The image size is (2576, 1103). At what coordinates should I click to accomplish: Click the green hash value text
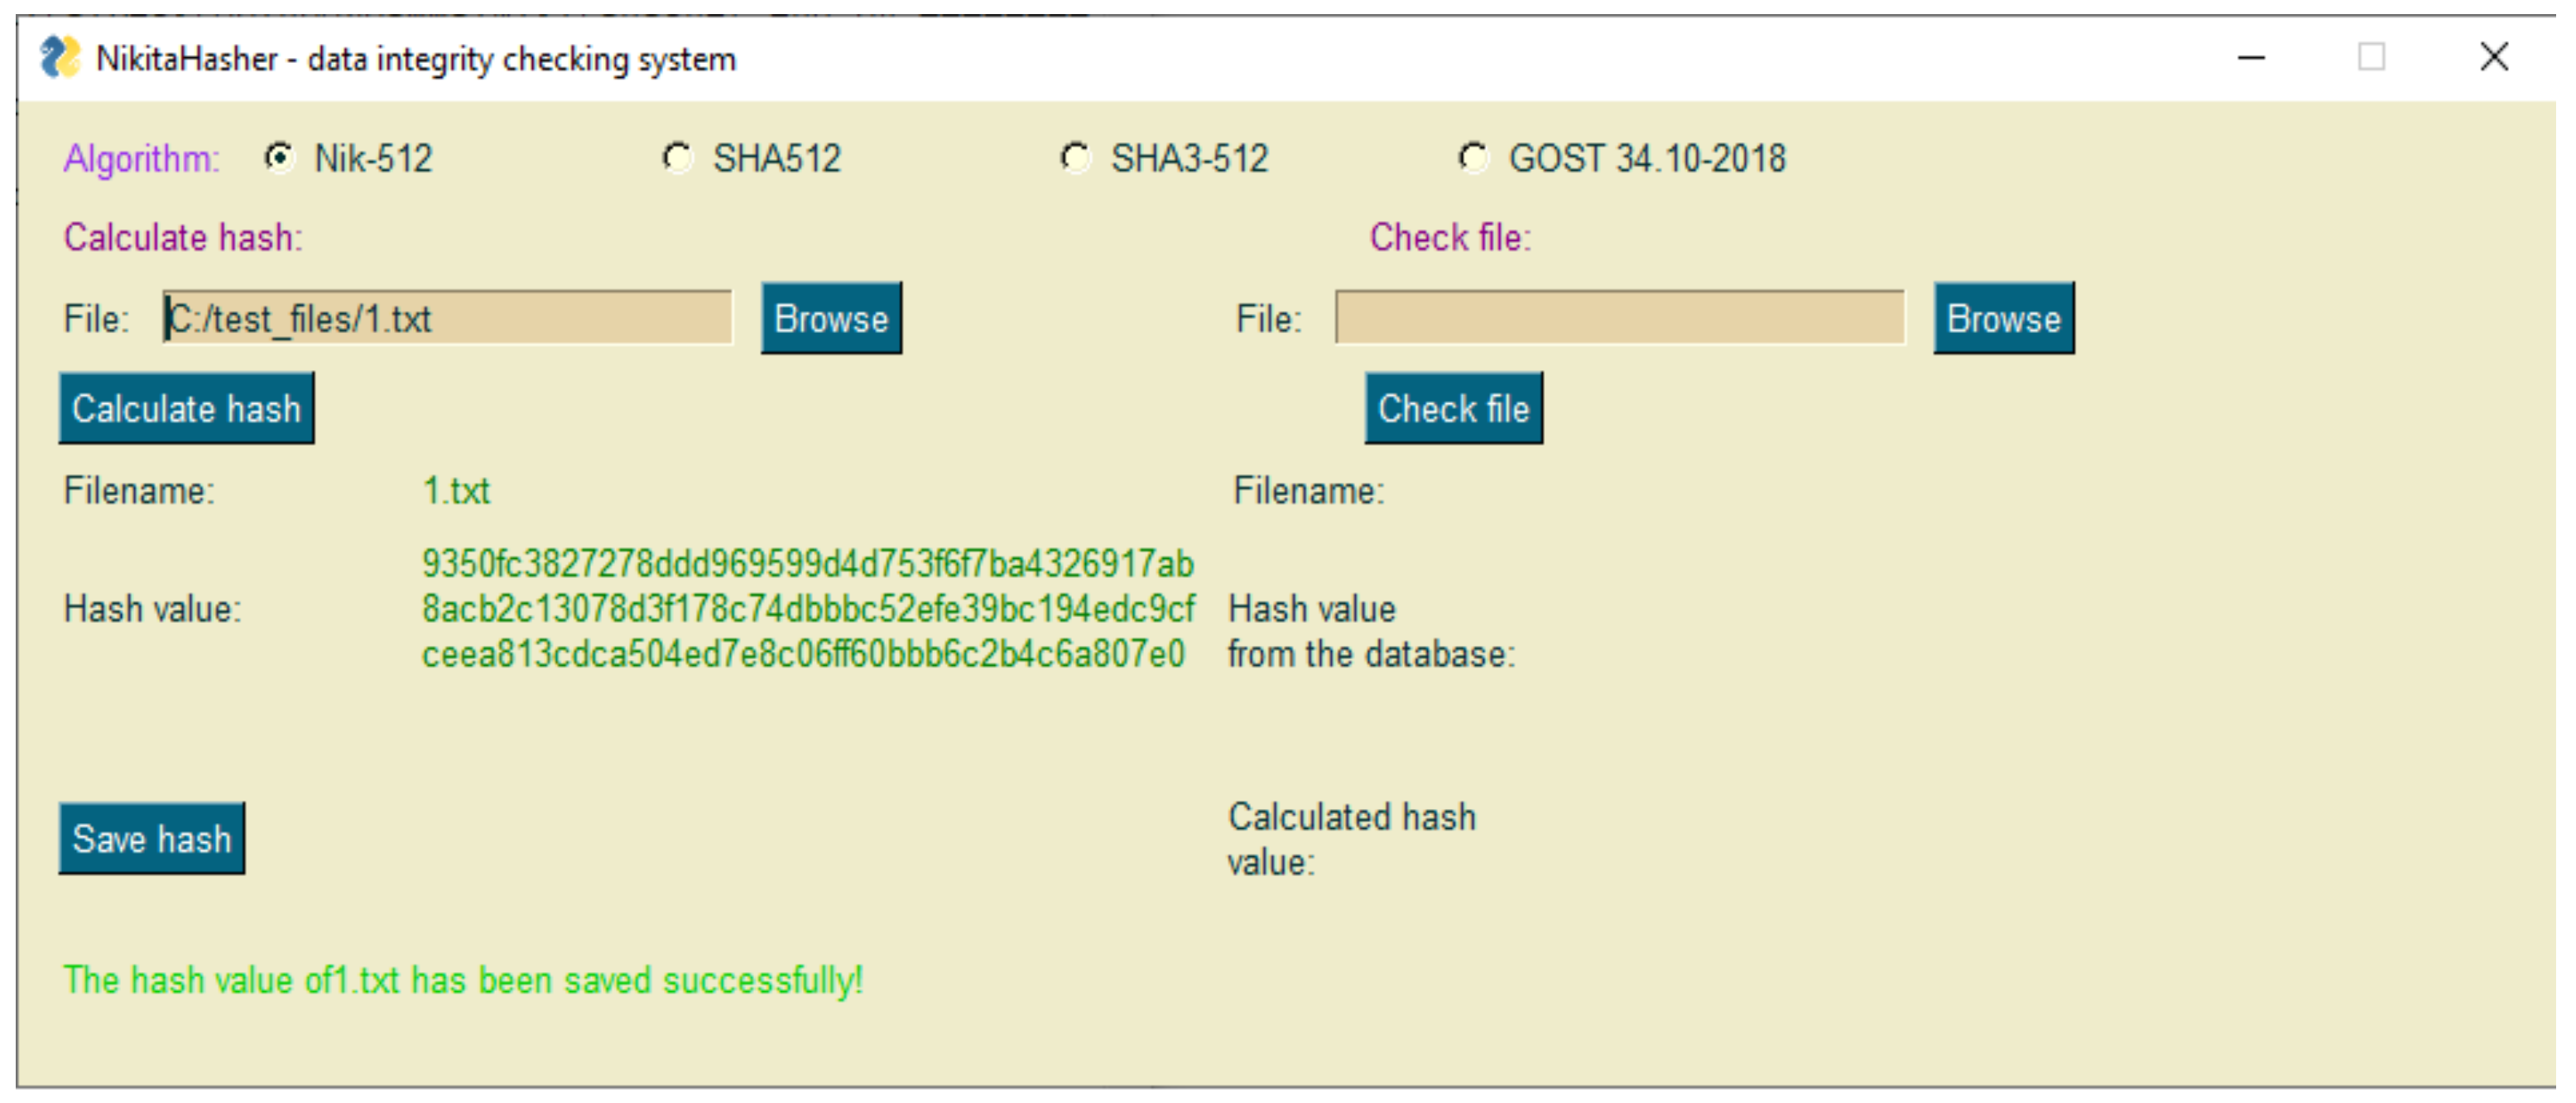(806, 608)
